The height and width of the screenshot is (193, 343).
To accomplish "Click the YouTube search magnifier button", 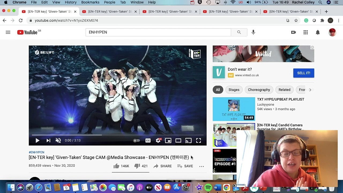I will pyautogui.click(x=239, y=32).
